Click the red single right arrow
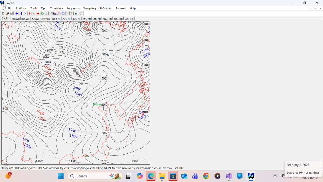 click(x=30, y=13)
